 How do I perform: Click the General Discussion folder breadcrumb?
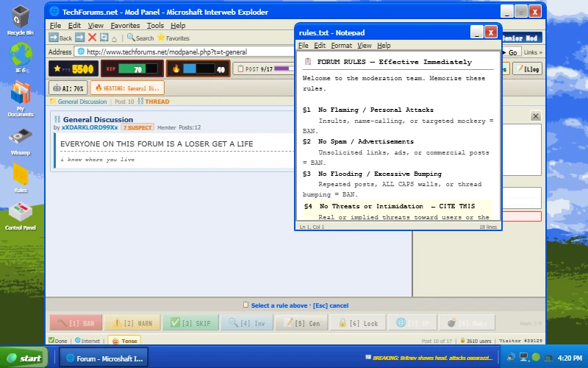click(x=79, y=102)
